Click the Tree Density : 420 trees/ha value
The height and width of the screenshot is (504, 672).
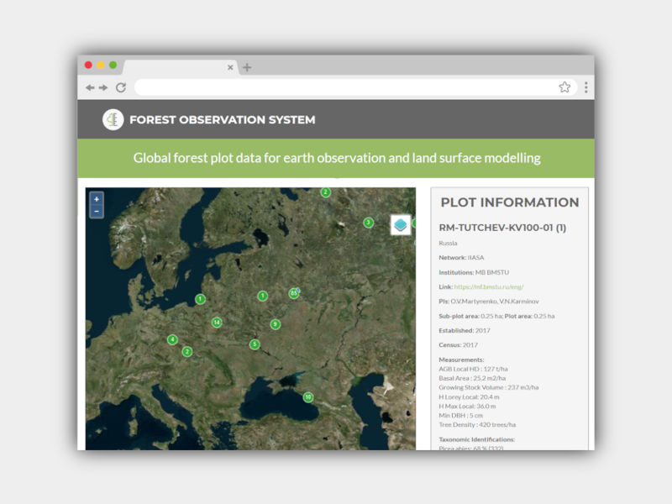coord(477,425)
